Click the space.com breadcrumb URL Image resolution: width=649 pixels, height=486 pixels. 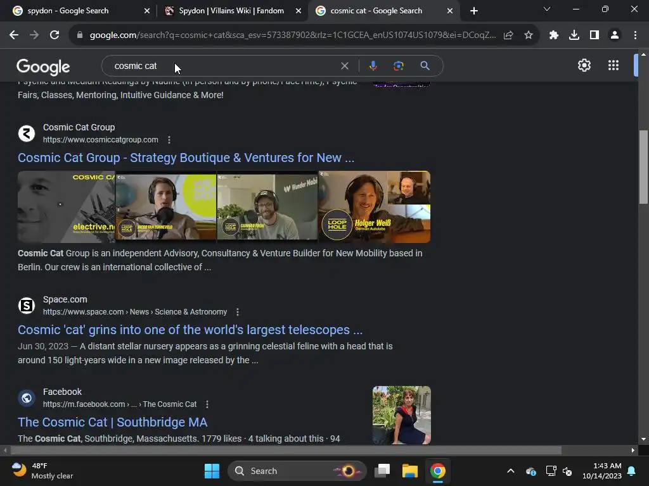[135, 312]
